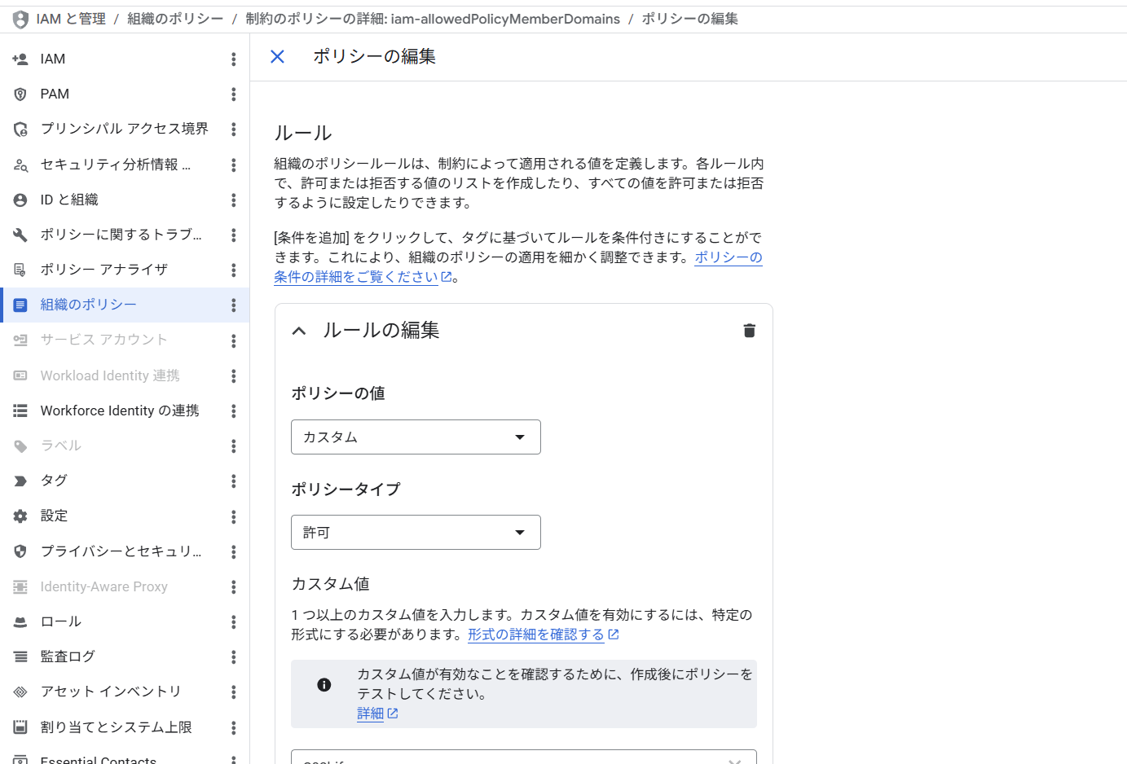Image resolution: width=1127 pixels, height=764 pixels.
Task: Click the IAM と管理 shield logo icon
Action: pos(20,19)
